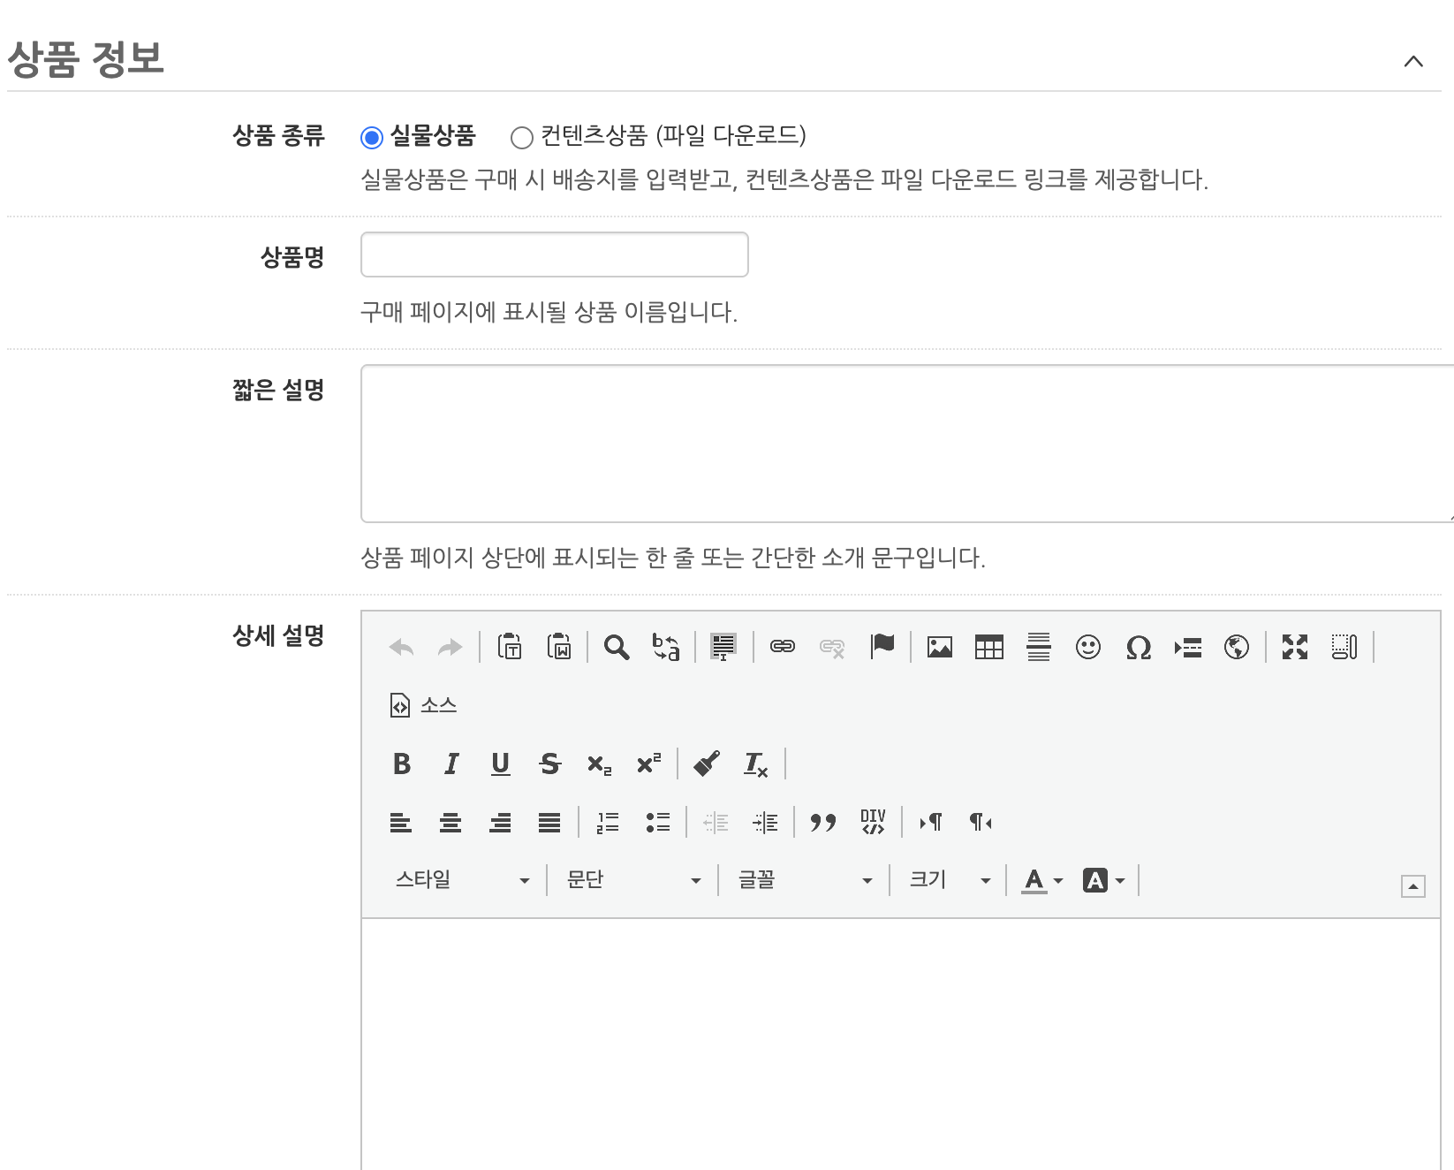Decrease indent of paragraph

point(716,823)
